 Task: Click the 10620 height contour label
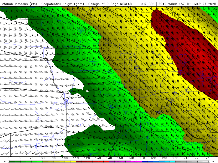tap(52, 127)
